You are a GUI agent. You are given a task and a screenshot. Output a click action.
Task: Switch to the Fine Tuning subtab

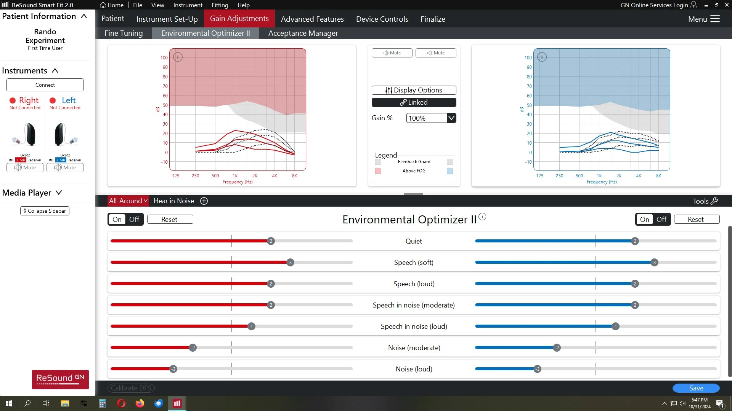124,33
